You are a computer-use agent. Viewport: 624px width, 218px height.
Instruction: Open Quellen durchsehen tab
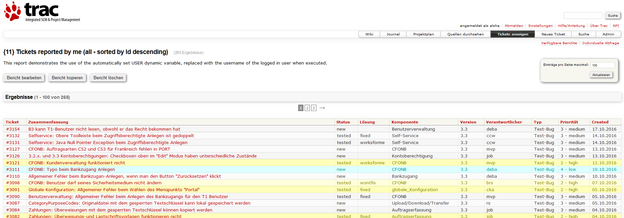(x=465, y=34)
